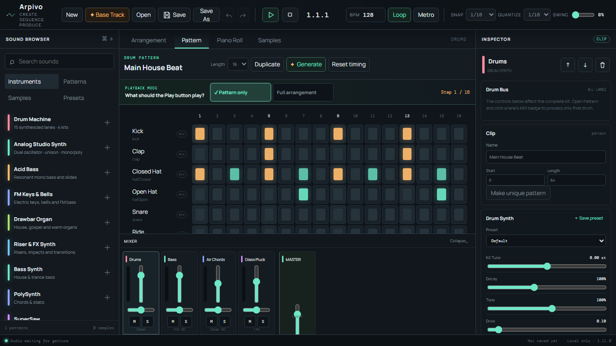This screenshot has width=616, height=346.
Task: Click the Save button with disk icon
Action: tap(174, 15)
